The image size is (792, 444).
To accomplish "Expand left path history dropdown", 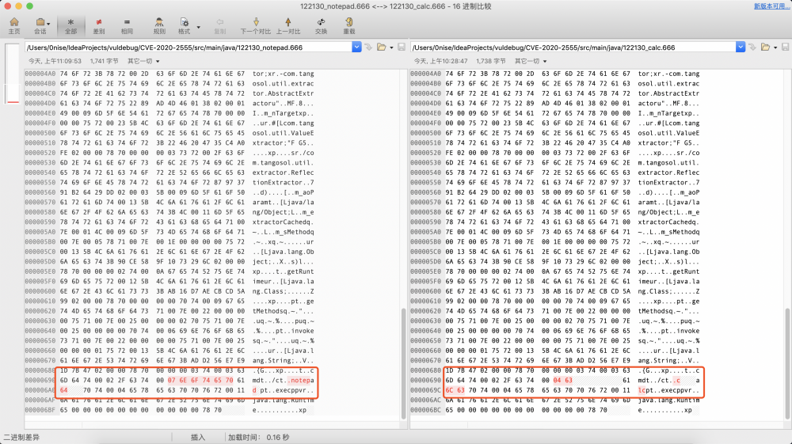I will point(356,47).
